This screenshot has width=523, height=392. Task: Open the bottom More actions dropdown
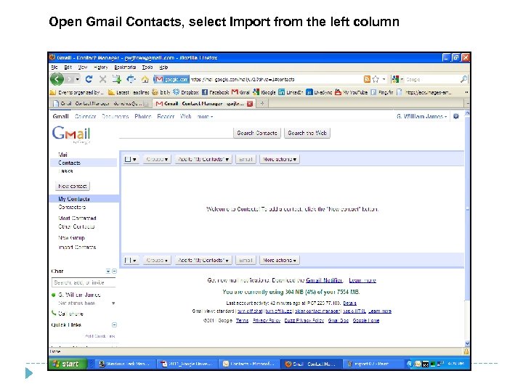(280, 260)
